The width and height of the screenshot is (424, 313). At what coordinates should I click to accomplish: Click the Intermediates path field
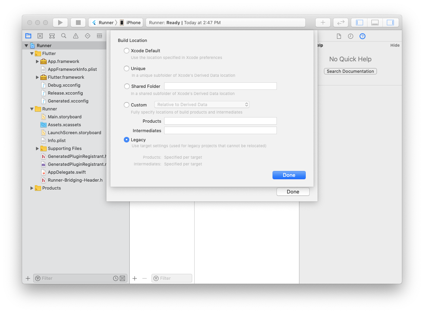point(220,131)
